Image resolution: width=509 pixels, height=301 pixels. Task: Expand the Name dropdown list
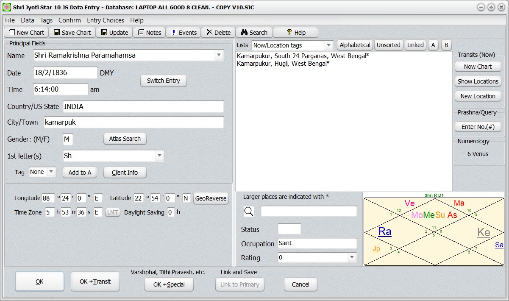(x=219, y=55)
